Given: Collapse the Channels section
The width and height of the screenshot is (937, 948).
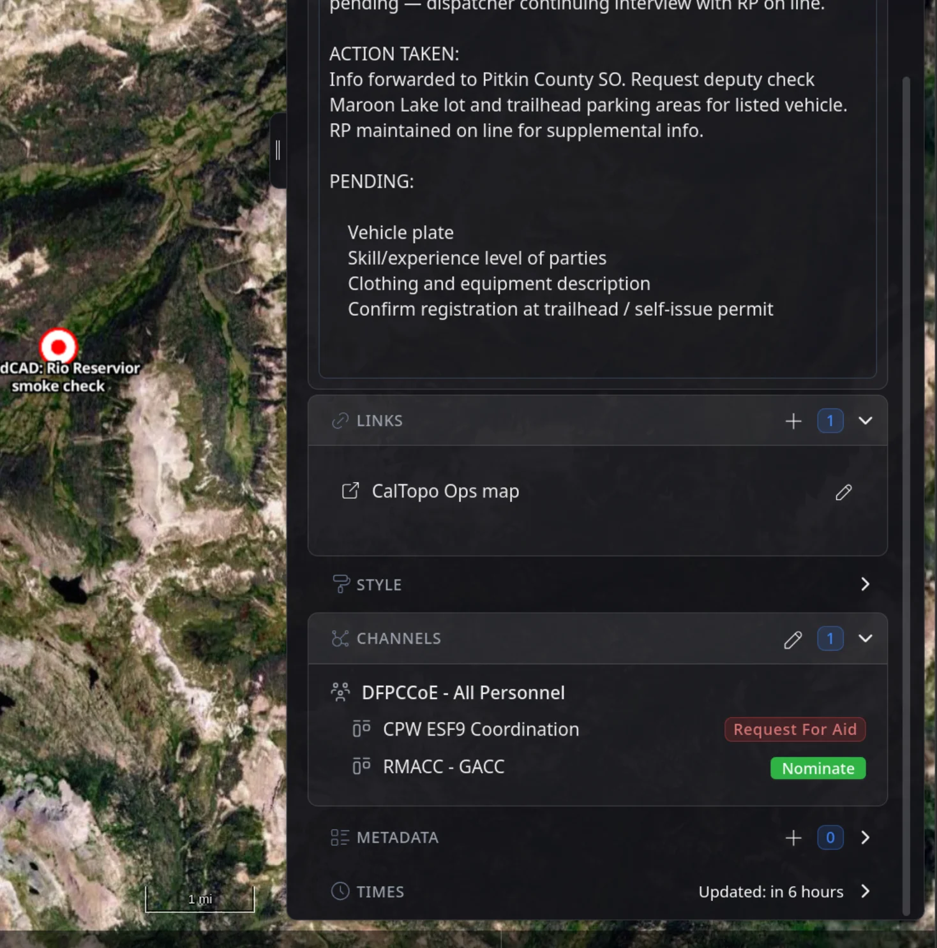Looking at the screenshot, I should click(865, 639).
